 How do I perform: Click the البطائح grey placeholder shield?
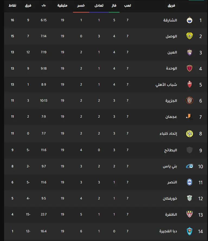pos(190,150)
